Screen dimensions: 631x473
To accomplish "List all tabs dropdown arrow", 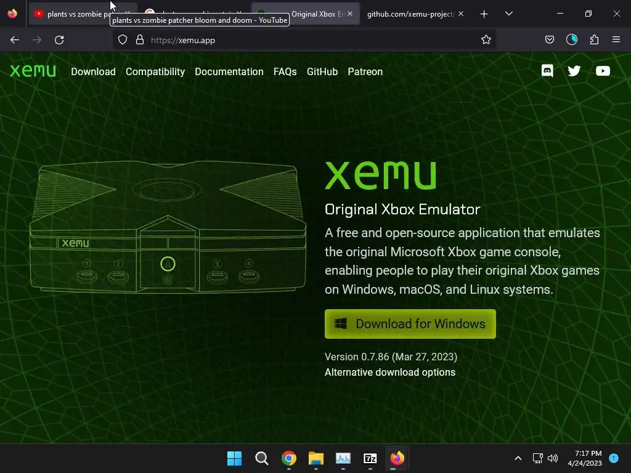I will 508,14.
